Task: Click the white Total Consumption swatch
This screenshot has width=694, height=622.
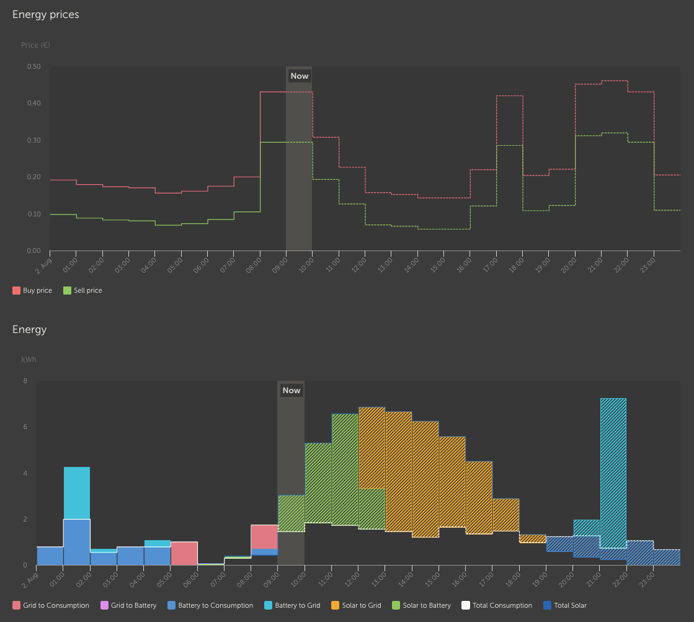Action: (466, 605)
